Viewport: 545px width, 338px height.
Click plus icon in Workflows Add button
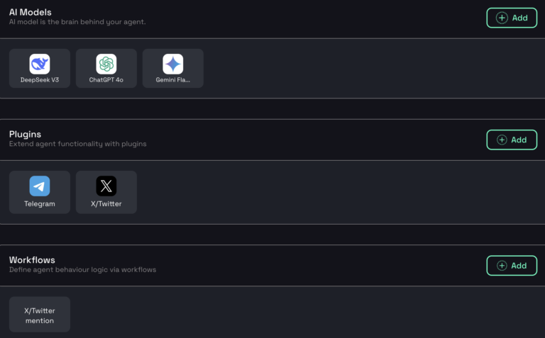pos(502,266)
